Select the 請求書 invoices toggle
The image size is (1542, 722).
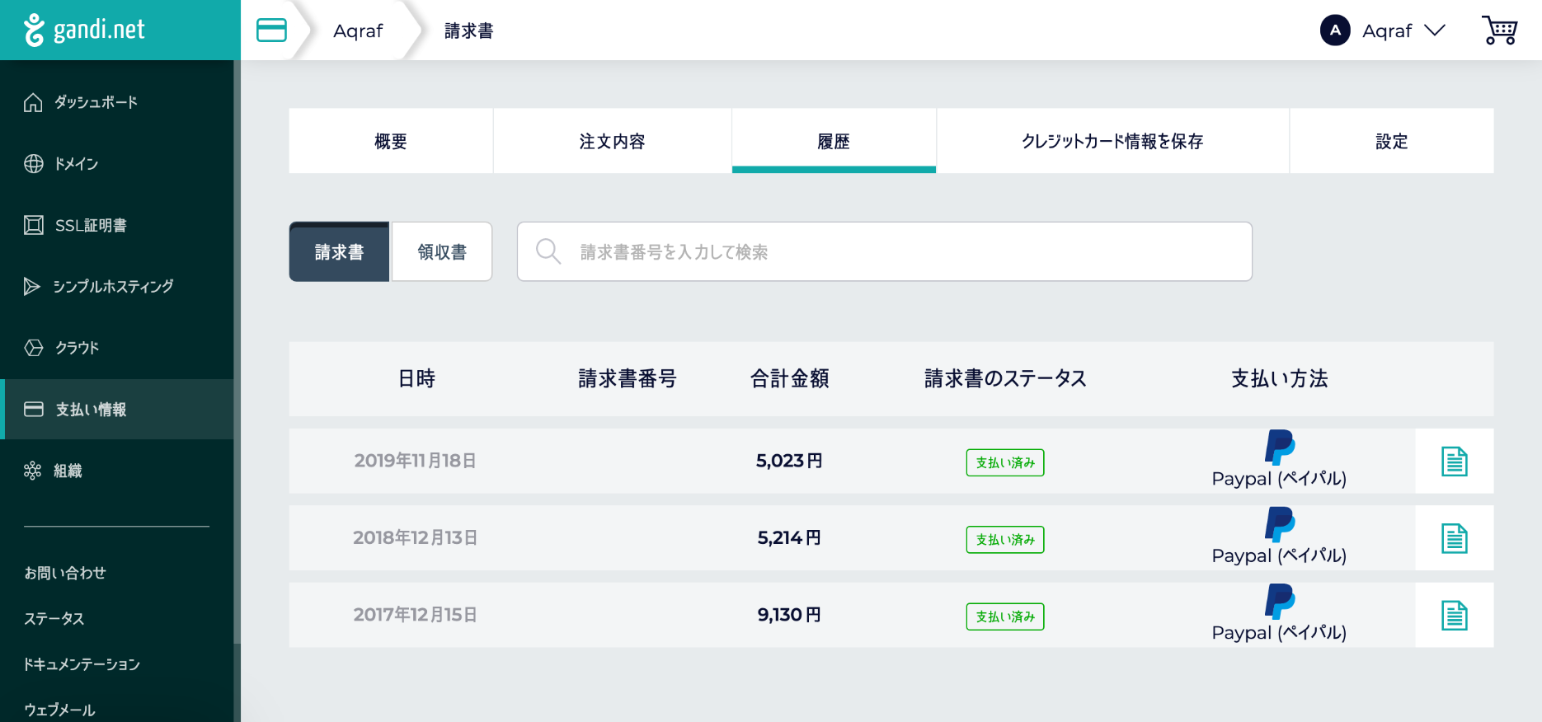(339, 252)
